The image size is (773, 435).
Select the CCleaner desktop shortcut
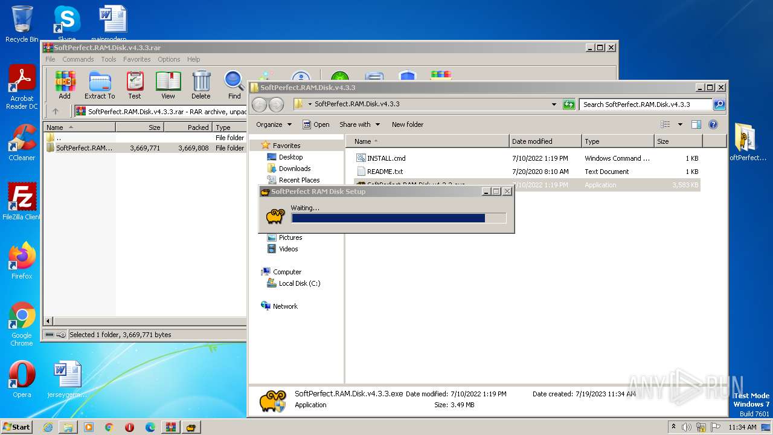coord(22,143)
